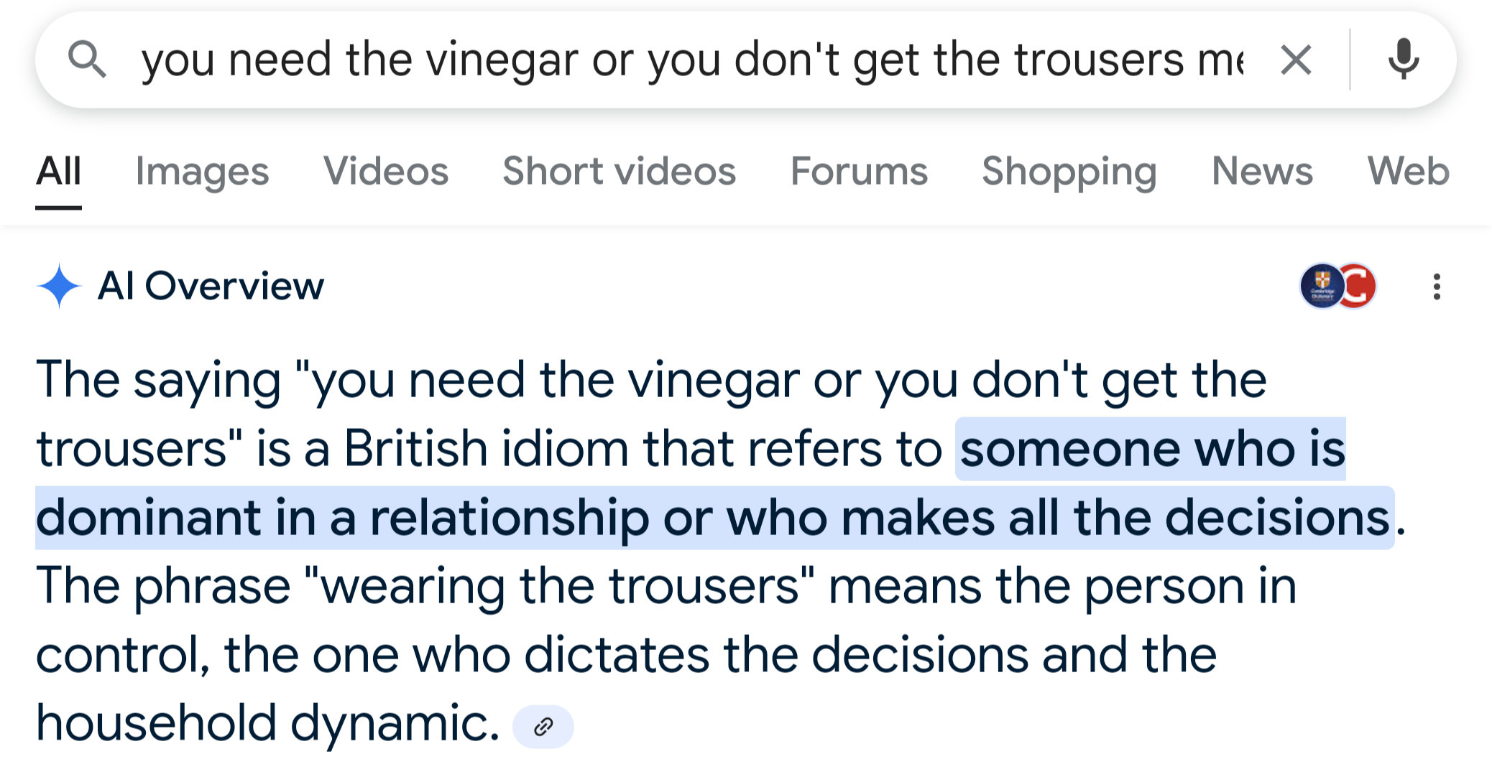
Task: Select the All results tab
Action: point(59,172)
